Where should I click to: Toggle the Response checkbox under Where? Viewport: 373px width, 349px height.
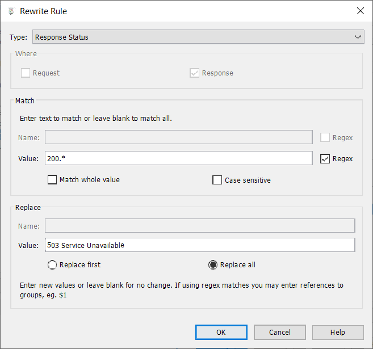coord(195,73)
